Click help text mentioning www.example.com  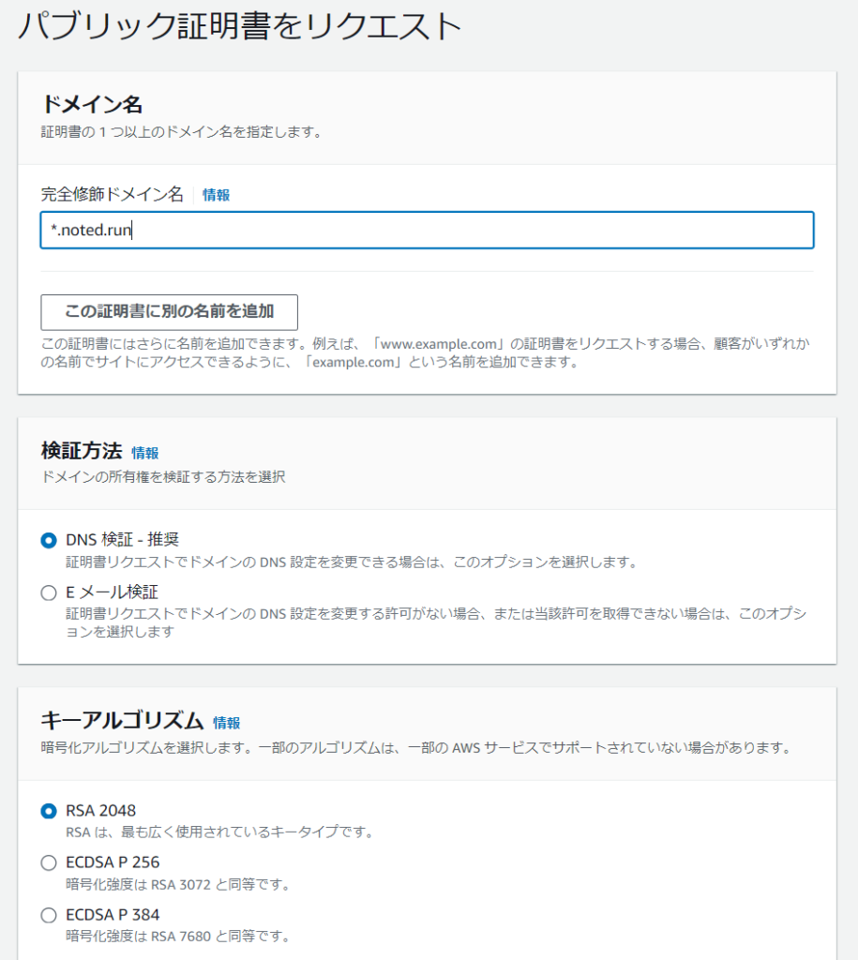(425, 352)
